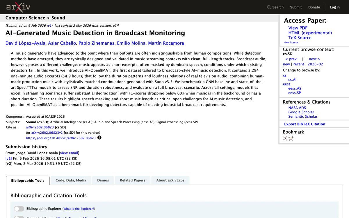This screenshot has height=218, width=349.
Task: Change browse context to cs.AI
Action: pyautogui.click(x=292, y=80)
